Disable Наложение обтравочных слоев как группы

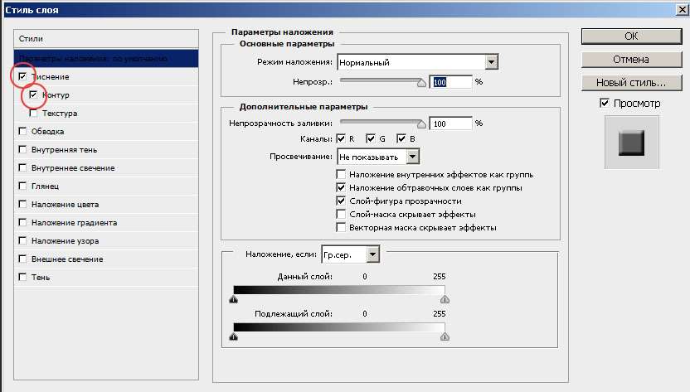(341, 187)
